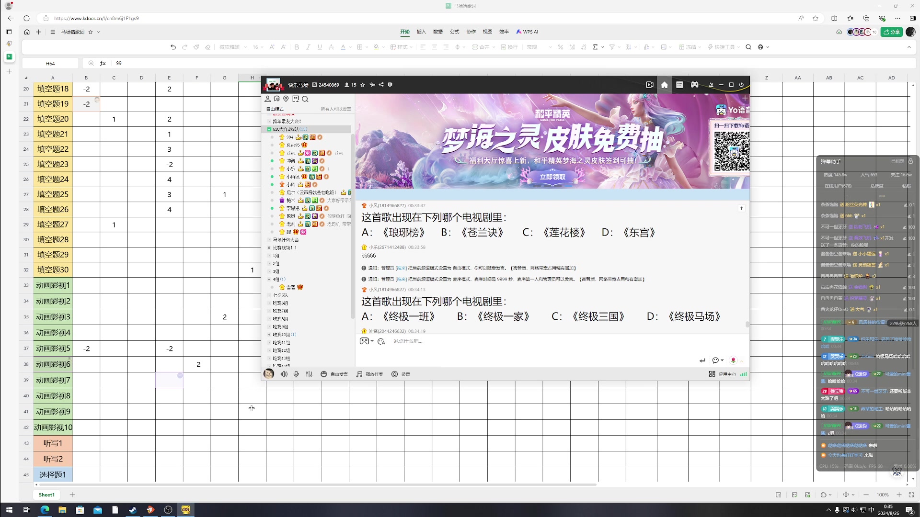Viewport: 920px width, 517px height.
Task: Click the percent style icon
Action: pos(560,47)
